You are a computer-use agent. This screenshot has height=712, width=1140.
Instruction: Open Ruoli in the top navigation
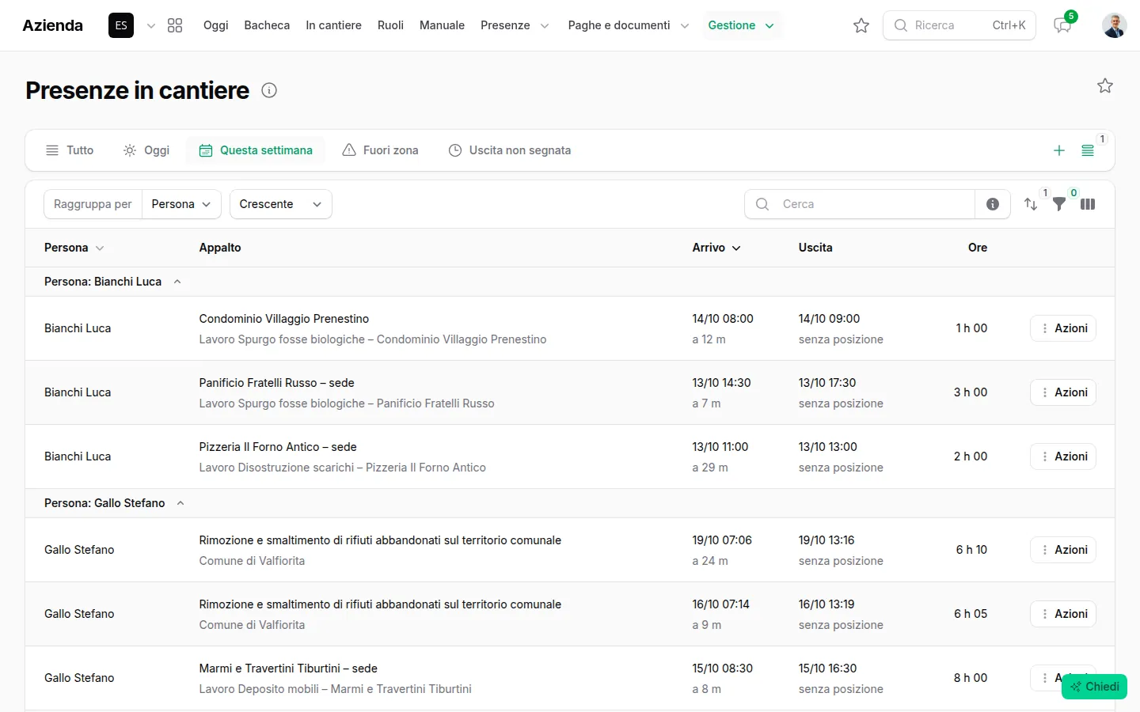tap(390, 25)
